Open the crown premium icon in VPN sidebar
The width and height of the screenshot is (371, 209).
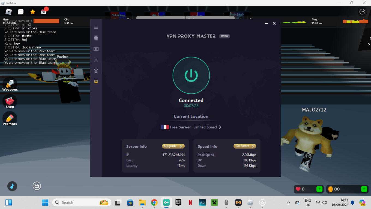click(x=96, y=81)
